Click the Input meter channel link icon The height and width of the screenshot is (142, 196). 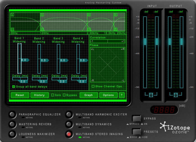151,95
